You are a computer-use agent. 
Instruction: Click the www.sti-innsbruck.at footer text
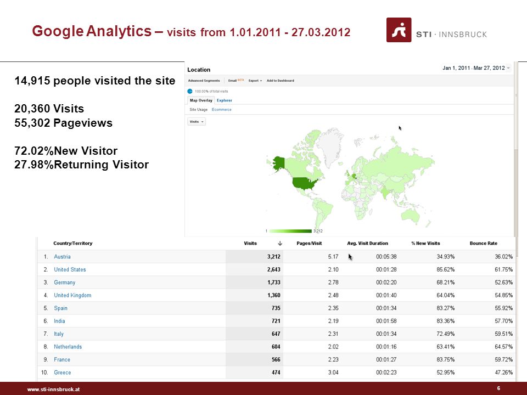[53, 390]
